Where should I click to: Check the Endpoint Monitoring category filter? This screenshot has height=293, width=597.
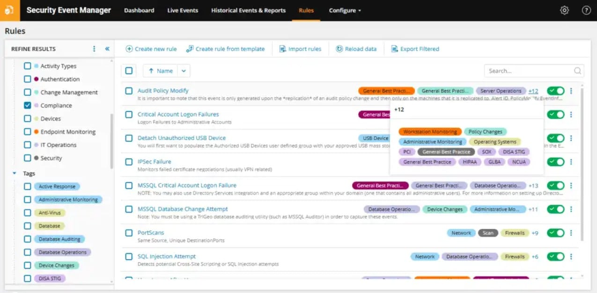[x=28, y=132]
